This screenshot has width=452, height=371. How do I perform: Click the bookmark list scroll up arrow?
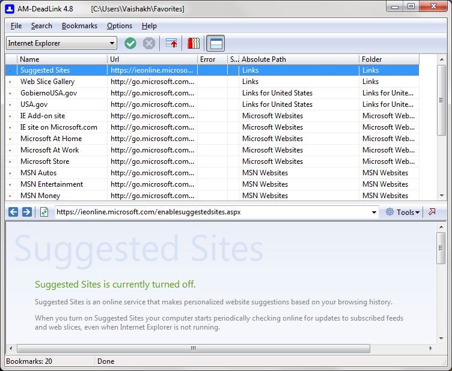point(442,59)
